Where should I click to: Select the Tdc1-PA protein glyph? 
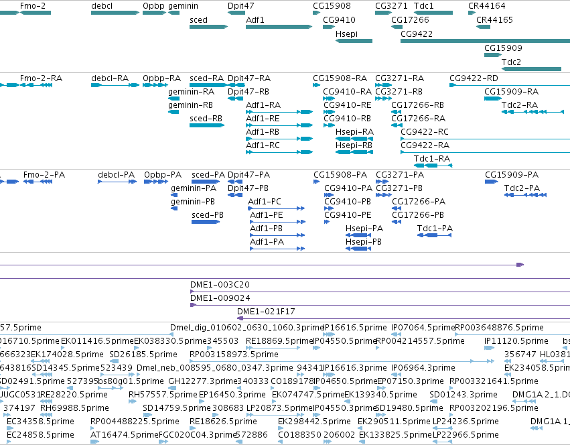pos(435,235)
